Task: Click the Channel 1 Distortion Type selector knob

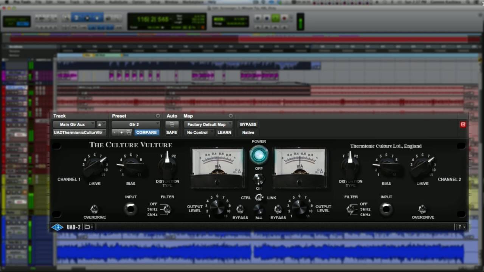Action: tap(167, 165)
